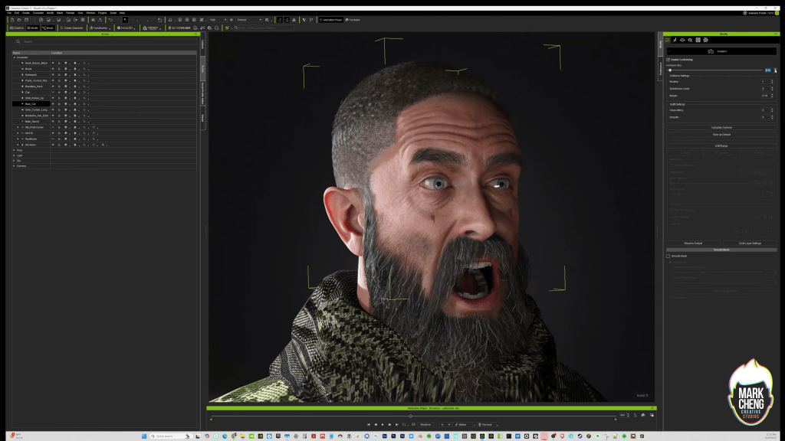
Task: Open the File menu
Action: click(x=9, y=13)
